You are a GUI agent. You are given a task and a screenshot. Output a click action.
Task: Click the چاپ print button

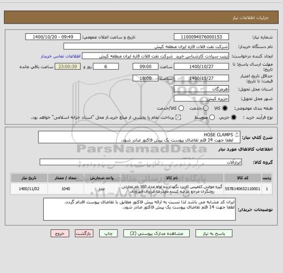coord(108,233)
